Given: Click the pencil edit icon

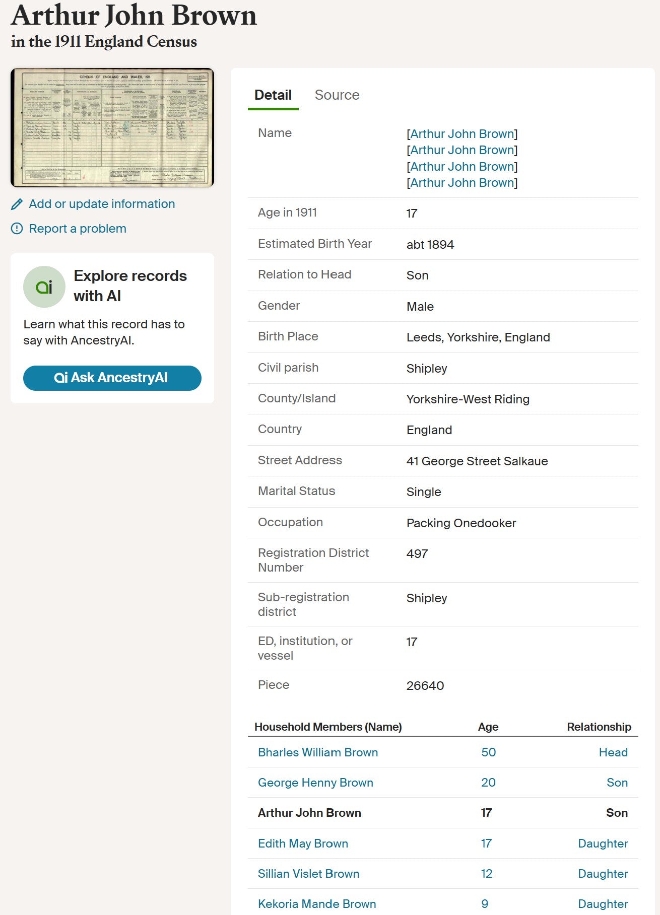Looking at the screenshot, I should coord(17,204).
